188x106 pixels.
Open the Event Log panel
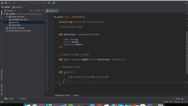[x=178, y=99]
